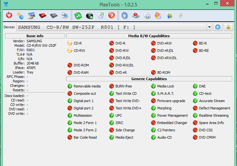Image resolution: width=237 pixels, height=166 pixels.
Task: Click the printer icon in toolbar
Action: [x=65, y=15]
